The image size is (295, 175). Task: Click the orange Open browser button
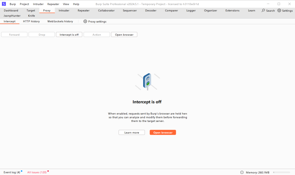[163, 133]
